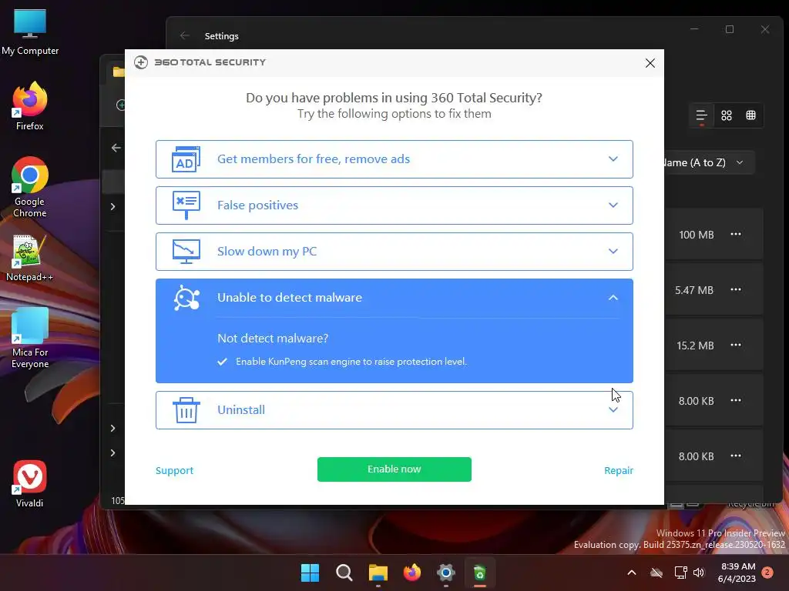Open the Vivaldi desktop shortcut

(30, 484)
